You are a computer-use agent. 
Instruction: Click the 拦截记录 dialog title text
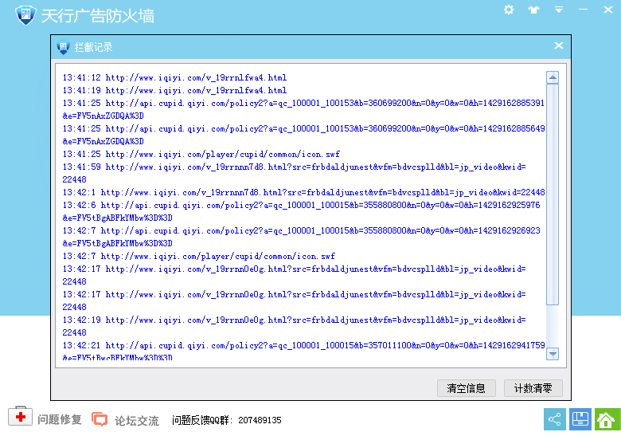(x=93, y=47)
